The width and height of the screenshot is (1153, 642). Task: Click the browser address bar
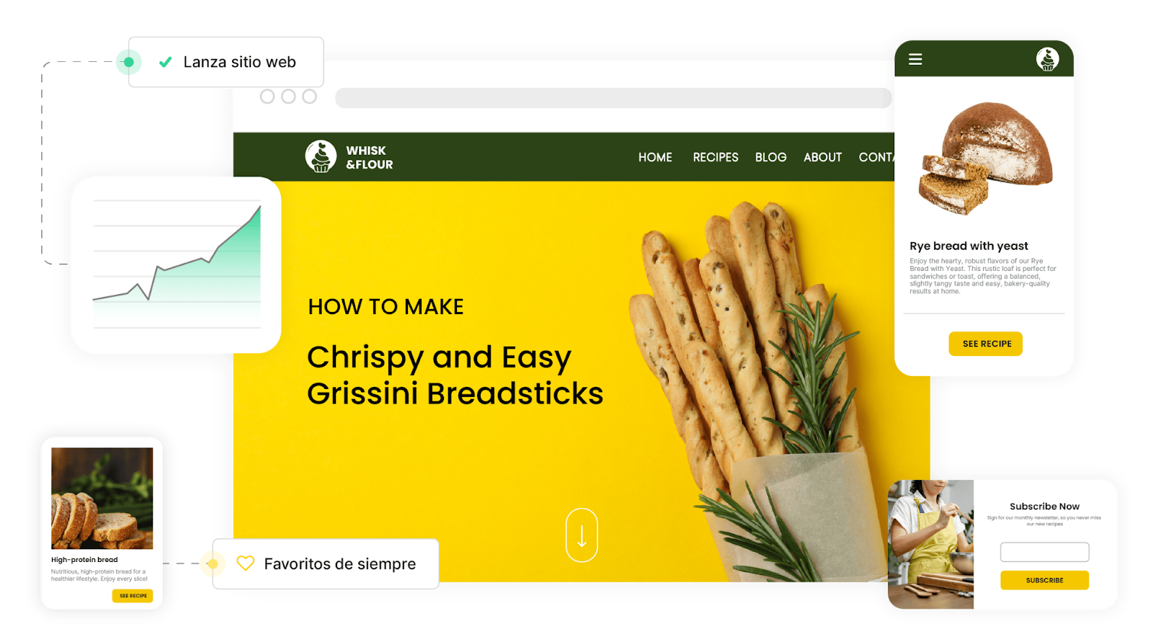coord(613,98)
